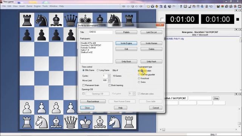The height and width of the screenshot is (136, 242).
Task: Click the notation pane vertical scrollbar thumb
Action: click(240, 41)
